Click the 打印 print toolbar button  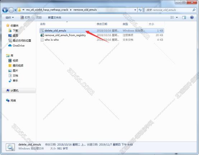pos(39,17)
